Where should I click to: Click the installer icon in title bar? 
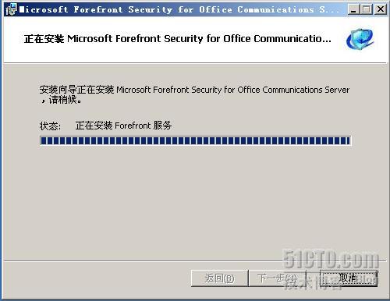[12, 9]
